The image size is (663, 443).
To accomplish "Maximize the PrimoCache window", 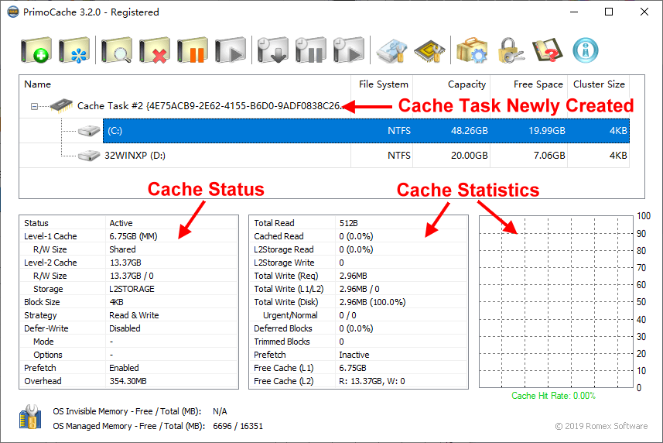I will tap(609, 12).
